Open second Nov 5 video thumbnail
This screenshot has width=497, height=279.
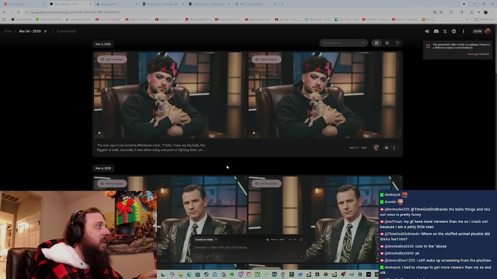click(325, 95)
